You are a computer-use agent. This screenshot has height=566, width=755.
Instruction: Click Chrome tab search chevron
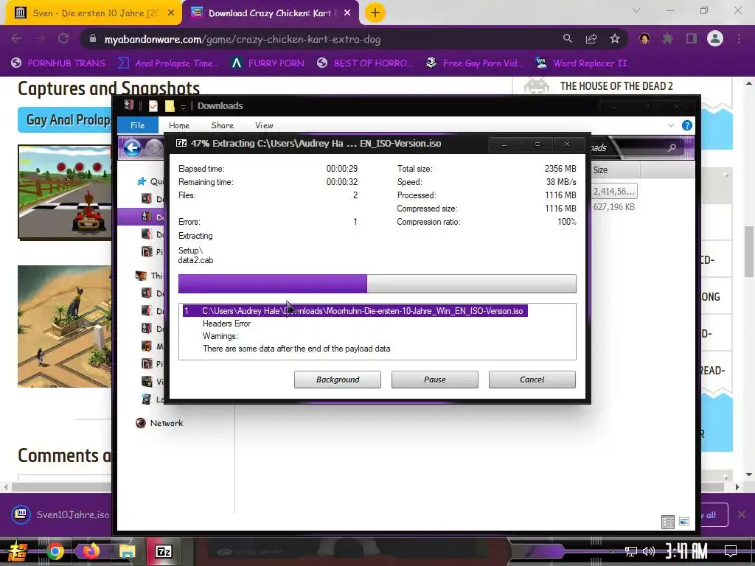[x=636, y=10]
